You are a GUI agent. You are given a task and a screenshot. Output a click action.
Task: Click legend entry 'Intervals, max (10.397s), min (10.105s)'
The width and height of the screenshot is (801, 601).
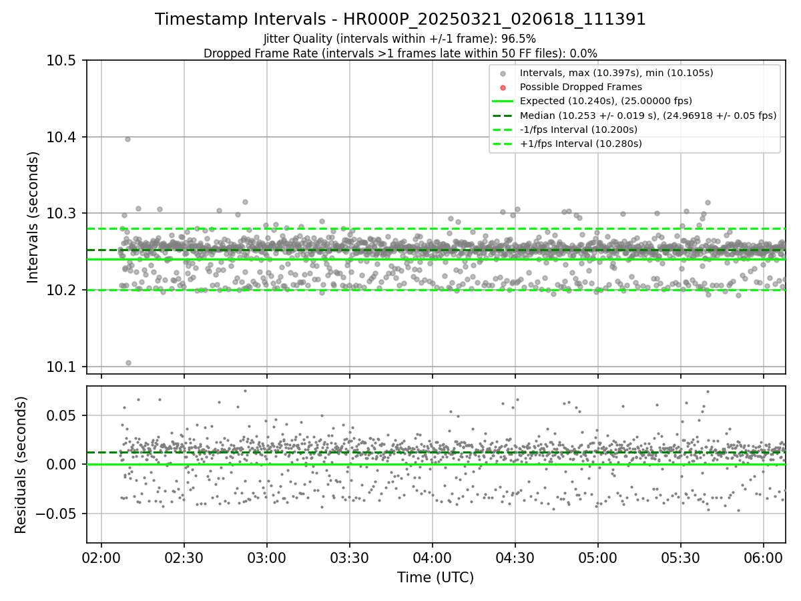point(617,73)
